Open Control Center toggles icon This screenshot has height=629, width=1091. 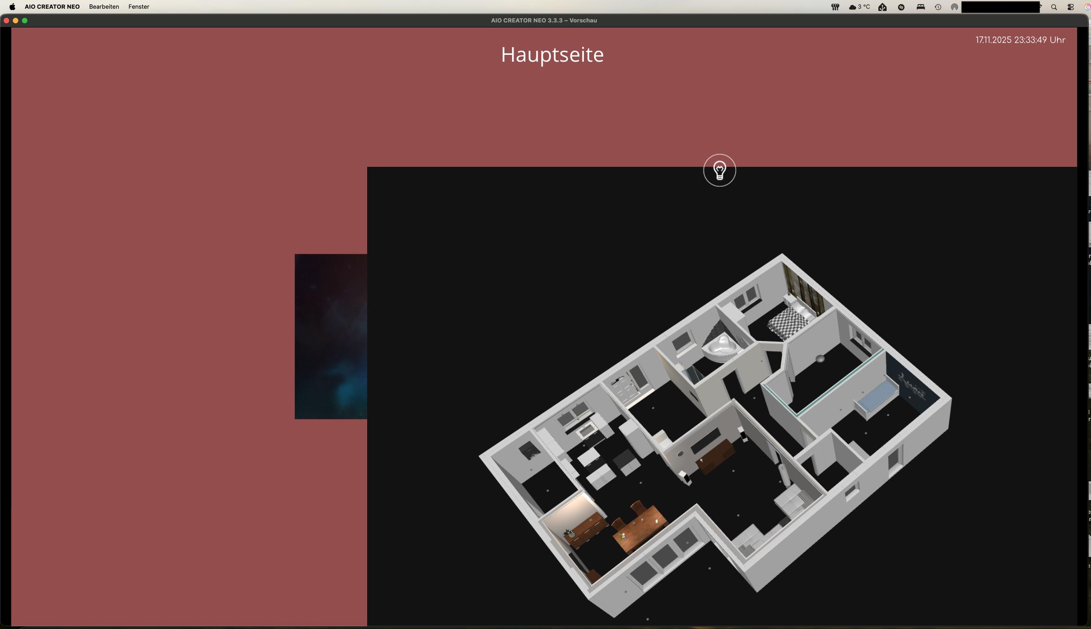pos(1070,7)
